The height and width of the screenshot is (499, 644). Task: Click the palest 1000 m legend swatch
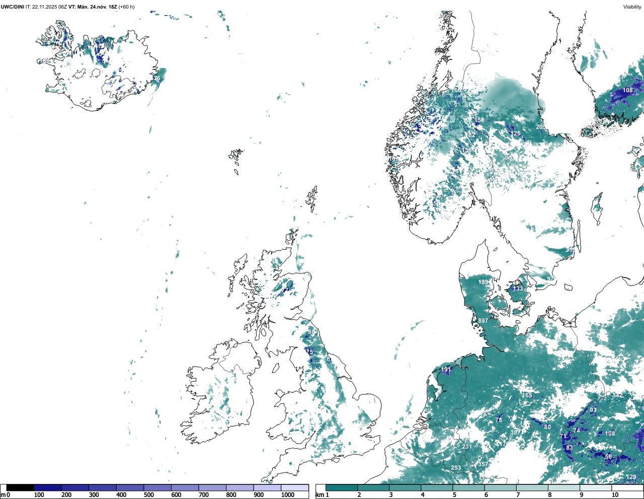coord(295,487)
